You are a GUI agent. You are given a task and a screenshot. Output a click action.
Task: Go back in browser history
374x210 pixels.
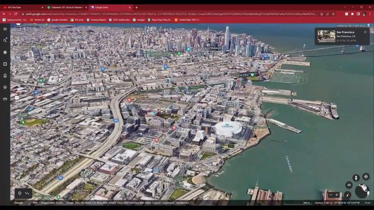tap(4, 14)
